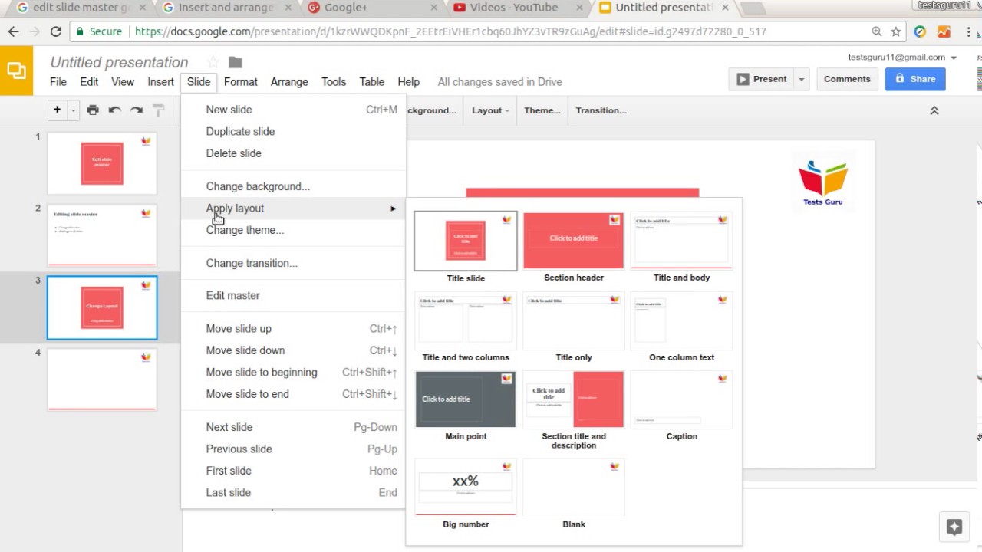Click the Untitled presentation title
The image size is (982, 552).
[x=119, y=62]
